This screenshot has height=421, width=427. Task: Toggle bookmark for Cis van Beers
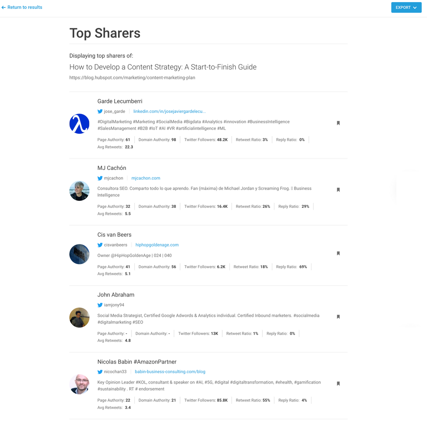click(338, 253)
